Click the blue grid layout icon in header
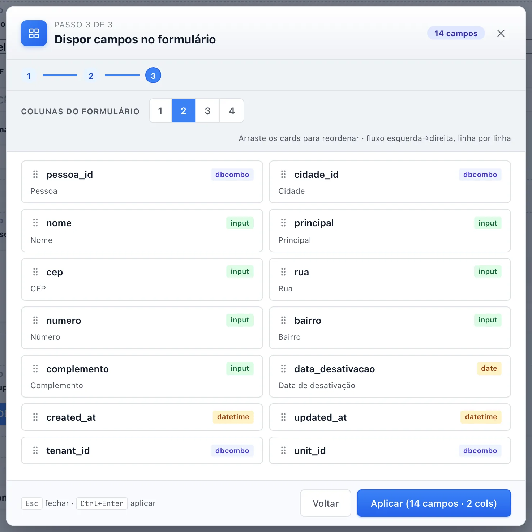Viewport: 532px width, 532px height. (34, 33)
